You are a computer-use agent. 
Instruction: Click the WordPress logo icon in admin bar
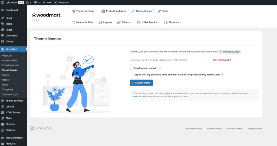(2, 2)
